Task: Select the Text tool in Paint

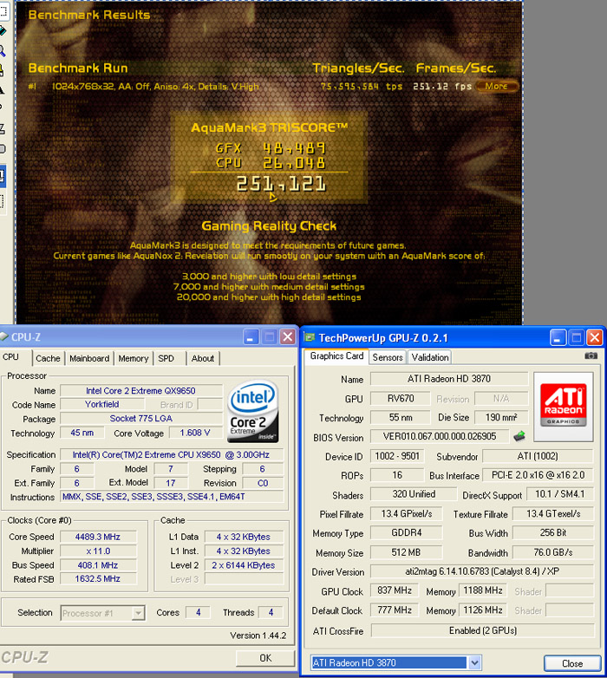Action: pyautogui.click(x=3, y=90)
